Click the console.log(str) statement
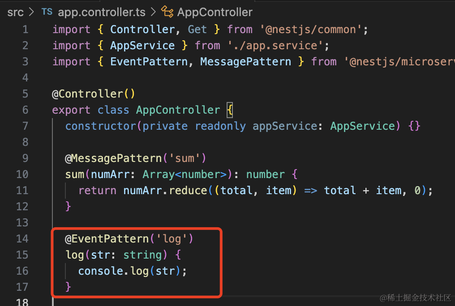 point(132,271)
